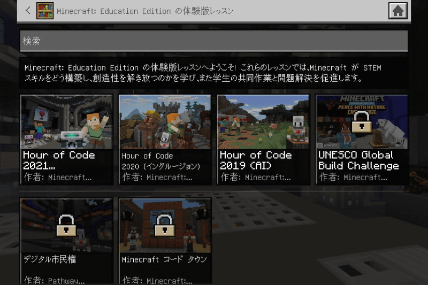Select the 2020 (インクルージョン) title text
Viewport: 428px width, 285px height.
pos(161,166)
